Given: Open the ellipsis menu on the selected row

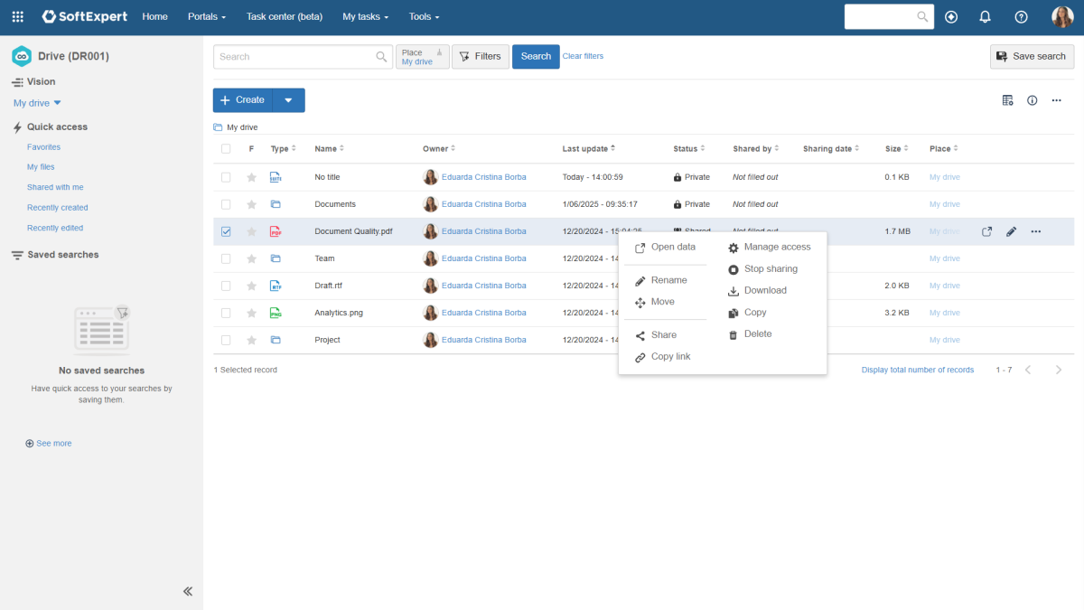Looking at the screenshot, I should click(1035, 231).
